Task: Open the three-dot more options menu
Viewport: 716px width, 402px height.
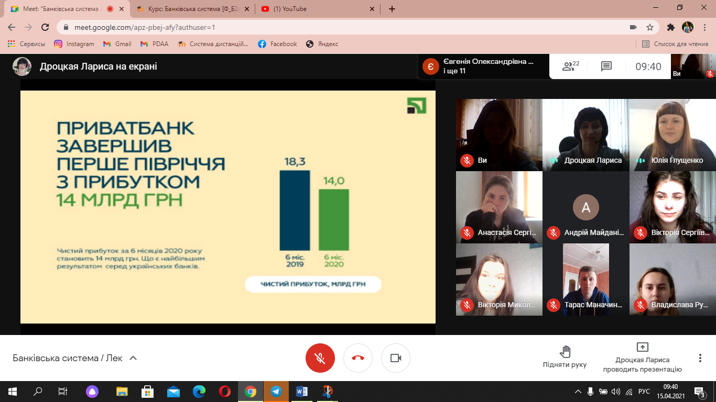Action: pyautogui.click(x=700, y=358)
